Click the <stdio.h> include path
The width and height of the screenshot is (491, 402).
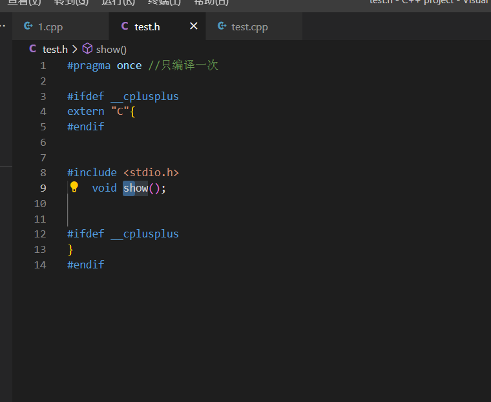click(151, 172)
